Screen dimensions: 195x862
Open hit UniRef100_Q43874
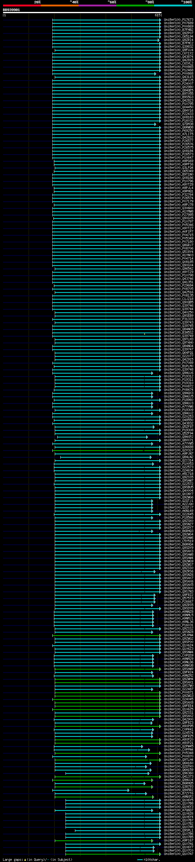pos(178,57)
